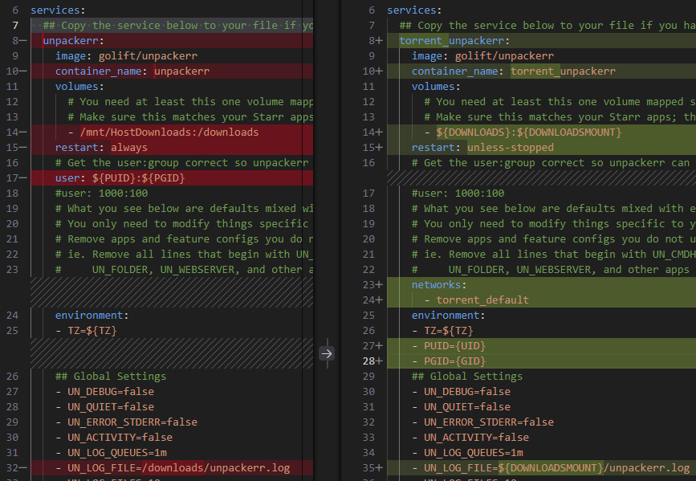Click the '- torrent_default' network entry

coord(476,300)
